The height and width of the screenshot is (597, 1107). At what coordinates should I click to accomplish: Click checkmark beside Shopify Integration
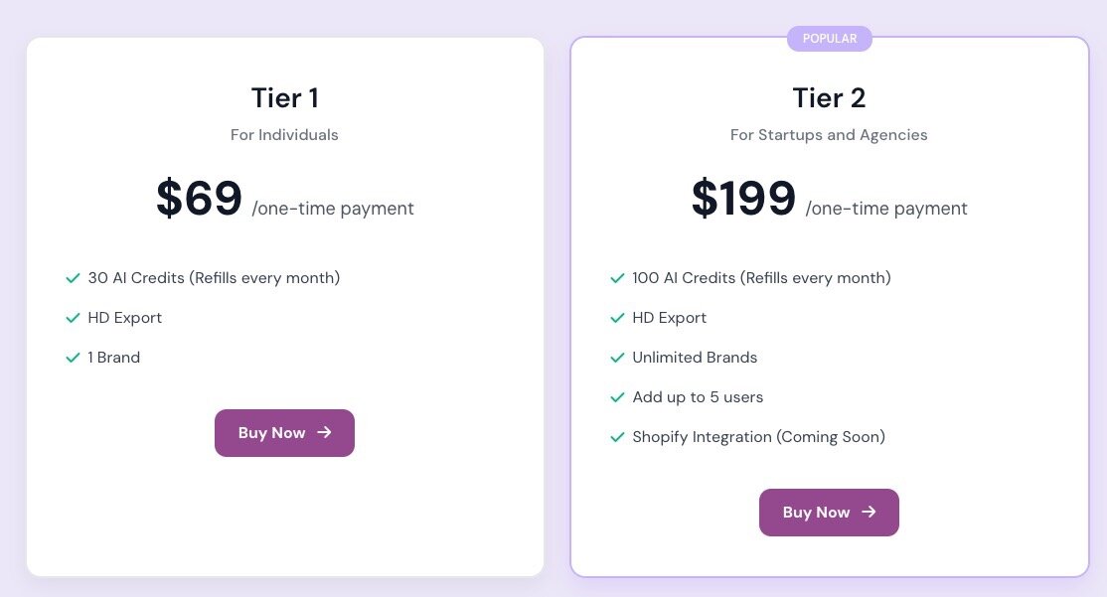617,437
